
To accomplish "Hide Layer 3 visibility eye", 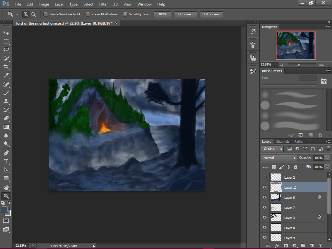I will (265, 217).
